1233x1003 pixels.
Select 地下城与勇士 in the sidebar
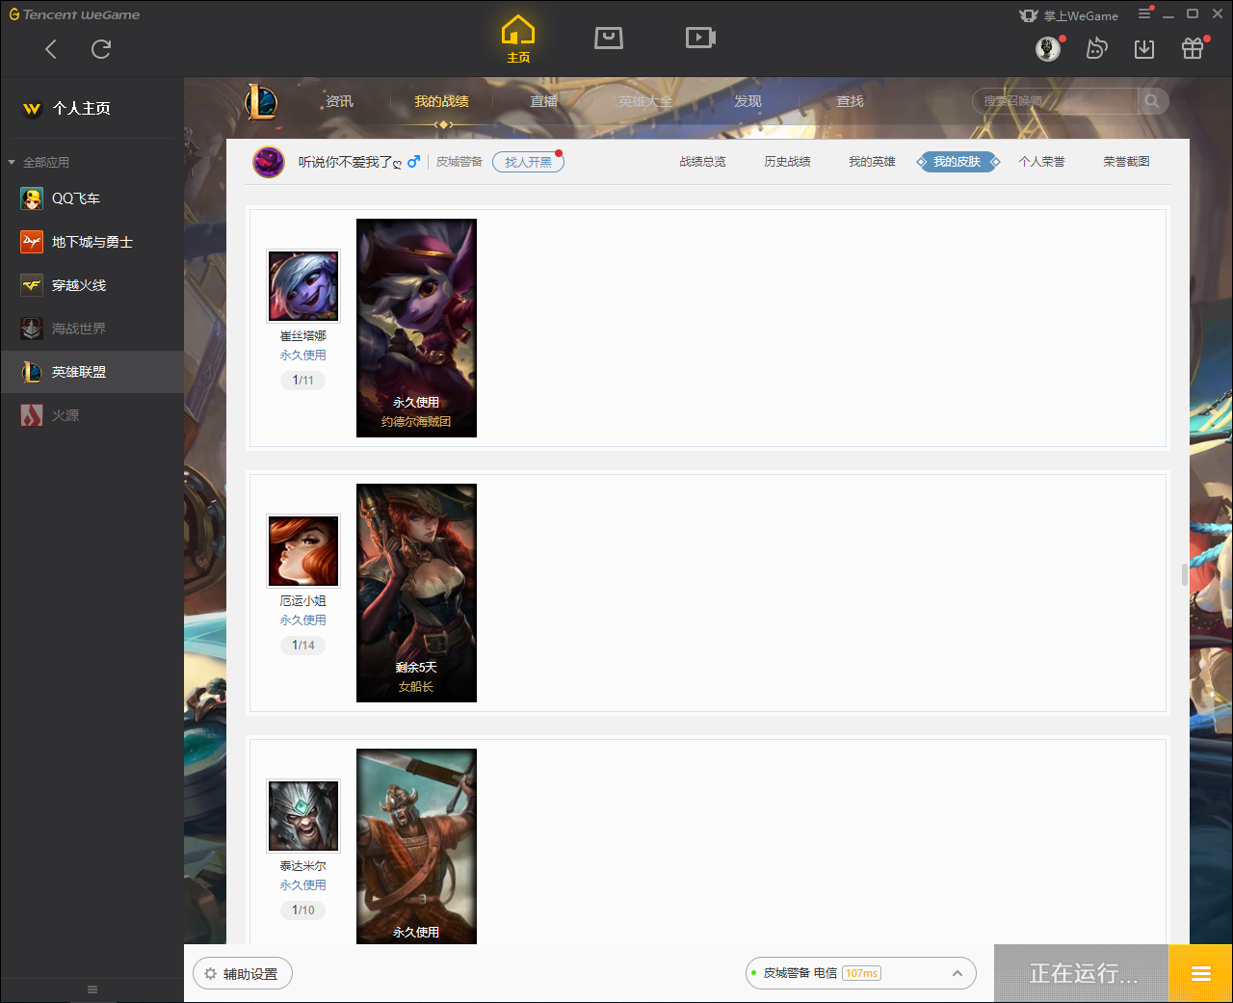pyautogui.click(x=92, y=242)
